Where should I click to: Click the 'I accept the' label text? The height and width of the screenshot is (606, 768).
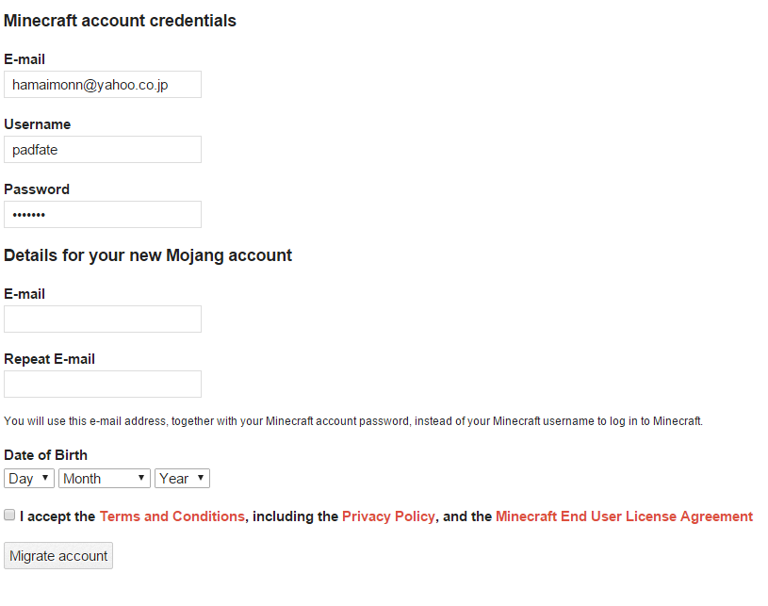(x=57, y=516)
